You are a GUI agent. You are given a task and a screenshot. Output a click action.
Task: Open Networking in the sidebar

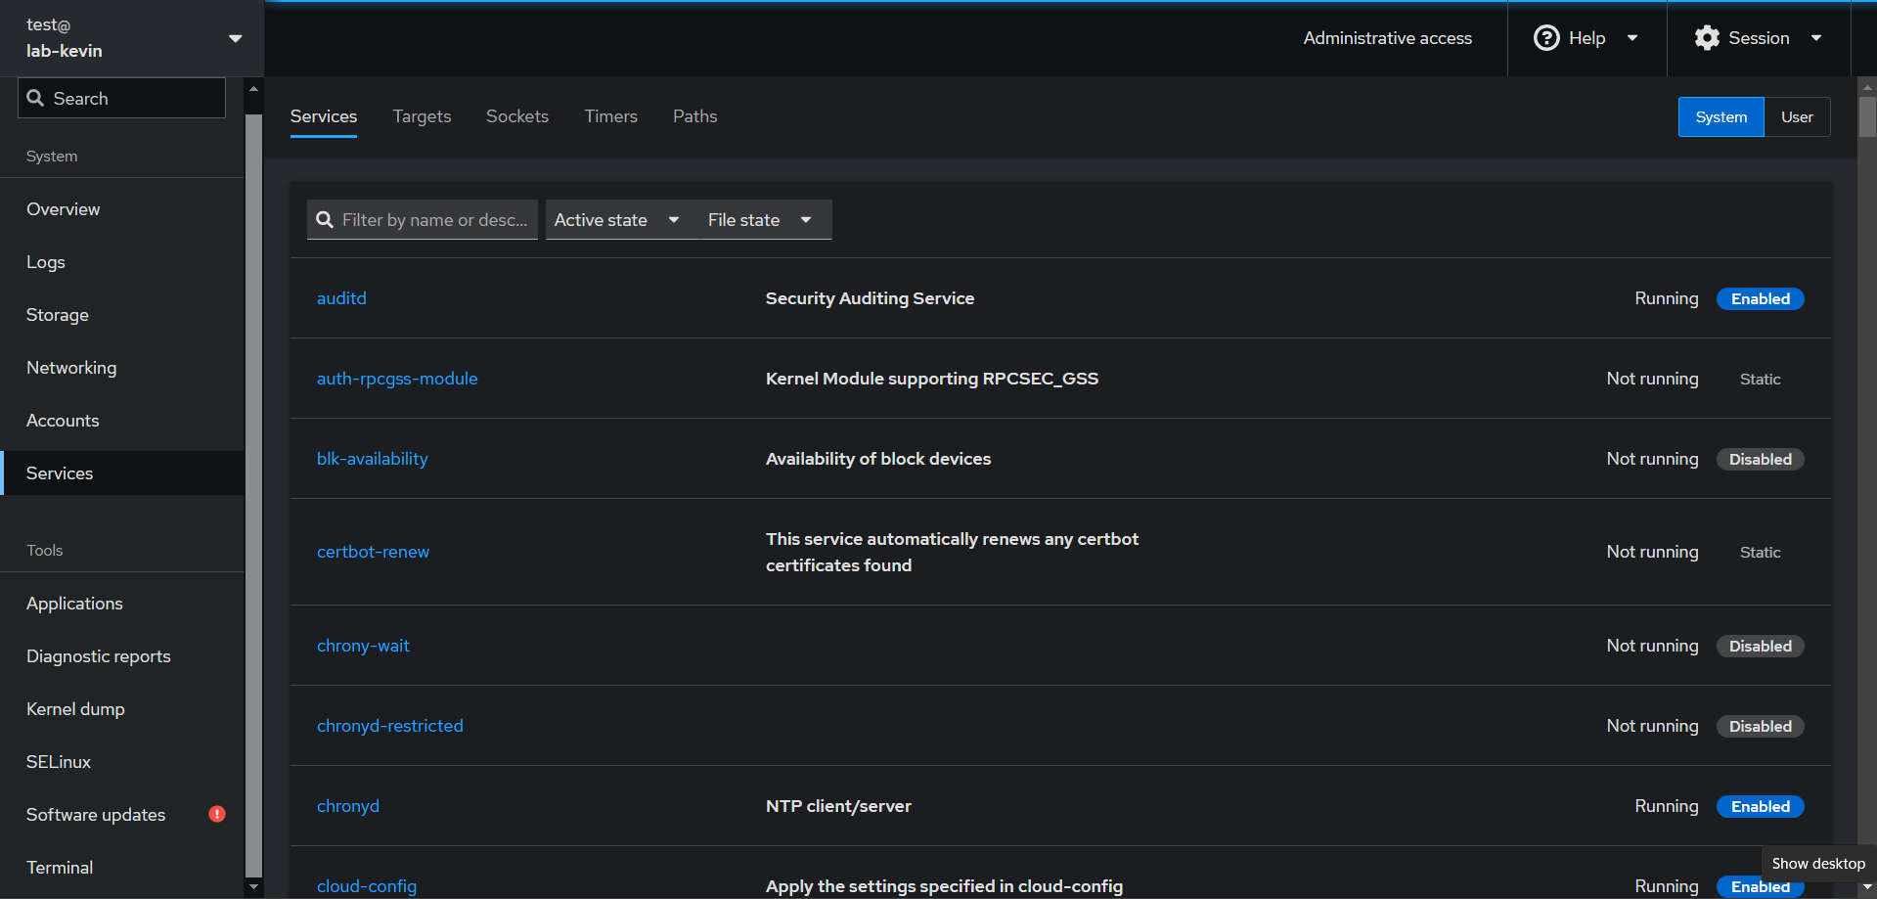tap(71, 368)
